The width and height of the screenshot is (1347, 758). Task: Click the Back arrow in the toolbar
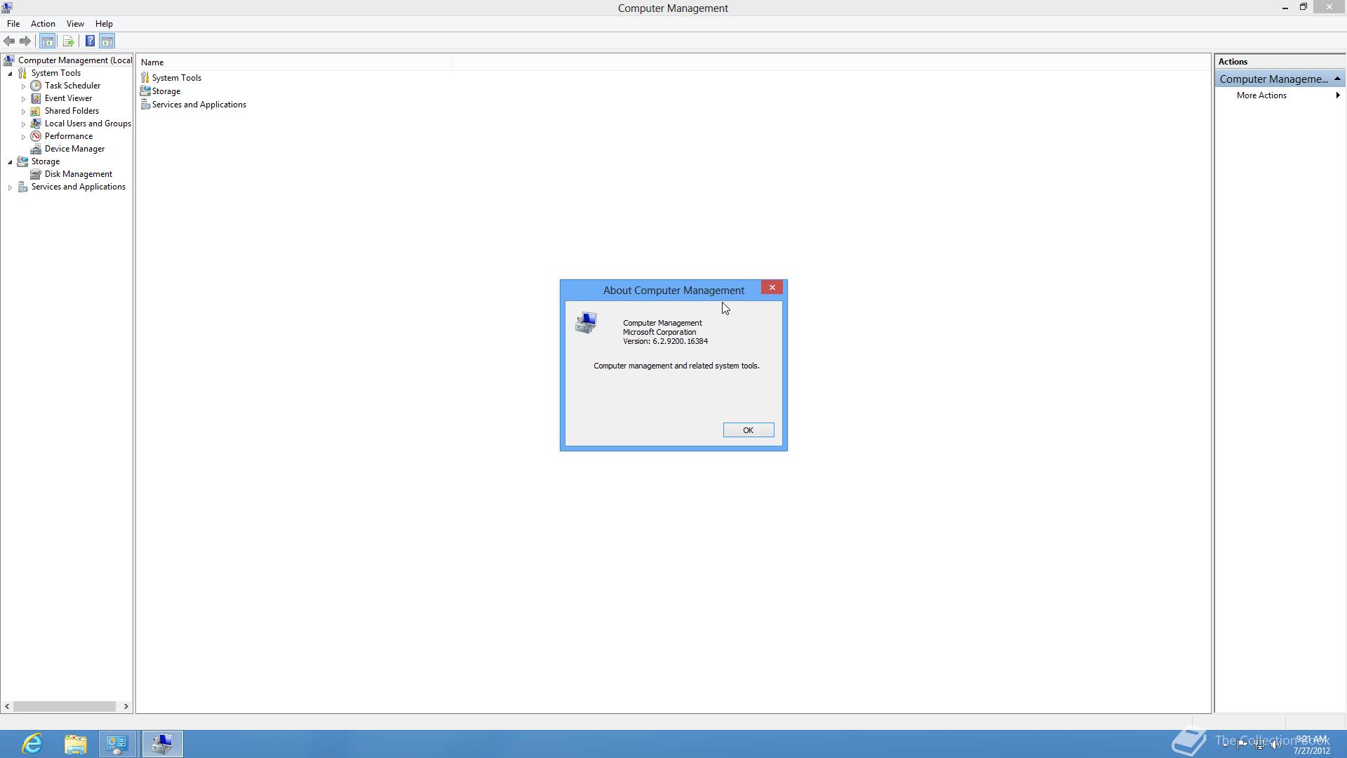[x=9, y=41]
